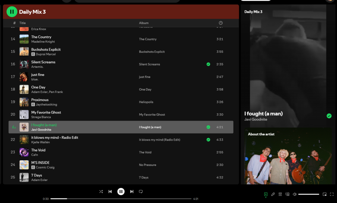Click the One Day cover art
This screenshot has width=337, height=203.
[24, 89]
